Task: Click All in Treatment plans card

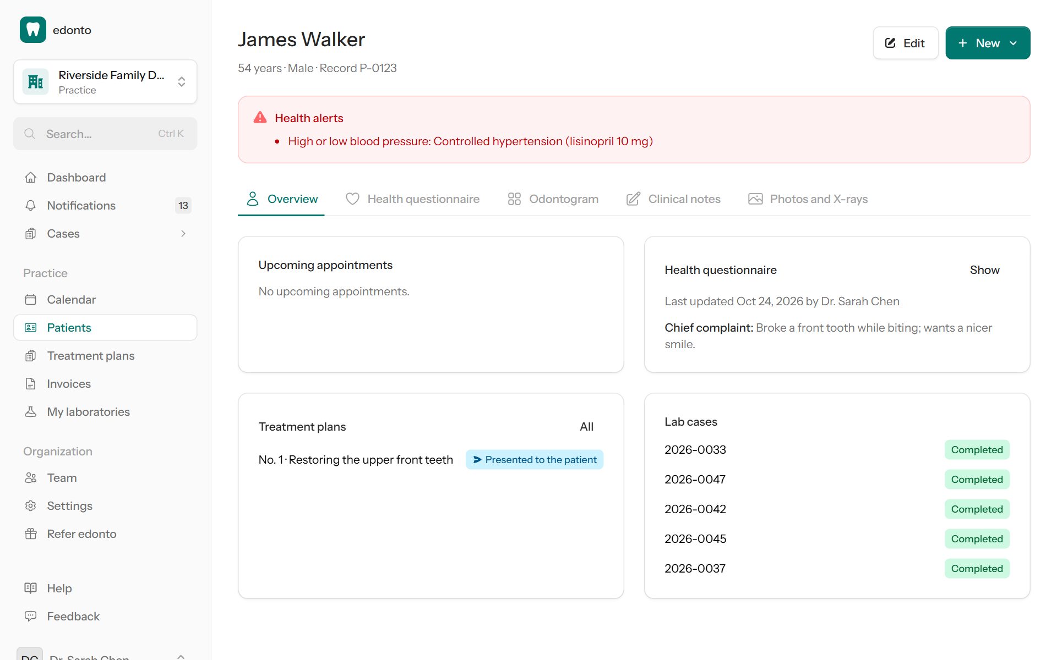Action: [587, 427]
